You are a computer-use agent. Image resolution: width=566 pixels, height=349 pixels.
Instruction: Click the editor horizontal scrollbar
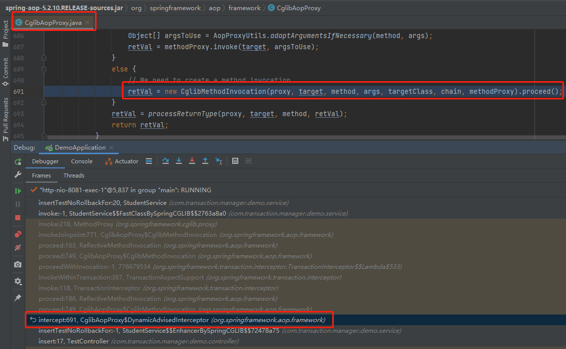[306, 137]
